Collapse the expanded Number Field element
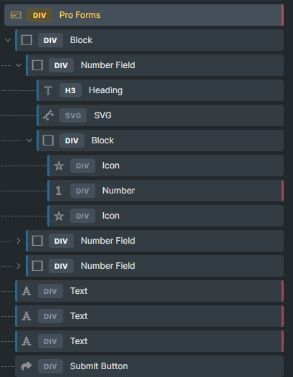 (19, 65)
